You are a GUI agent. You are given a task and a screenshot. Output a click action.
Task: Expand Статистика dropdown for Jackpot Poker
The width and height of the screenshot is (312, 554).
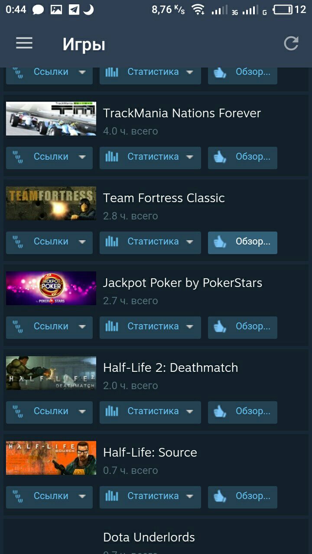[190, 327]
